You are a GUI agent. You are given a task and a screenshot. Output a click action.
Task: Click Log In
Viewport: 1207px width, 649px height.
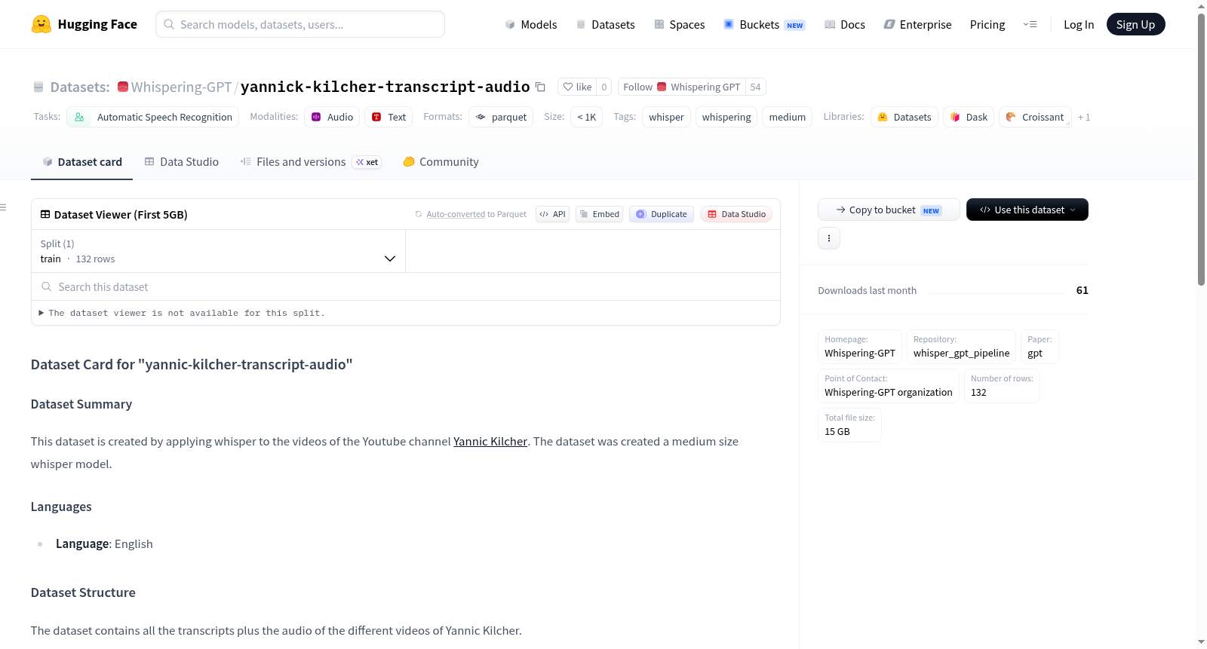[x=1079, y=24]
